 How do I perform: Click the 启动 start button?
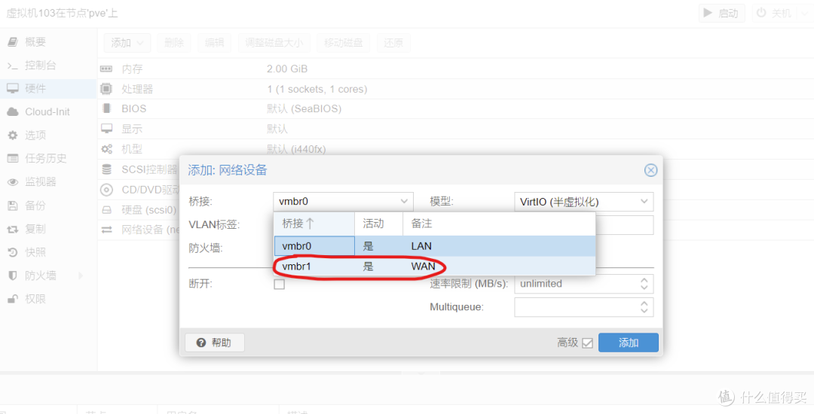tap(721, 13)
